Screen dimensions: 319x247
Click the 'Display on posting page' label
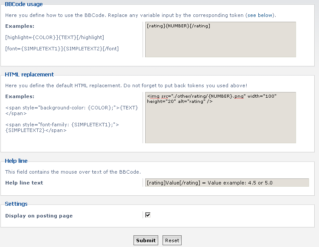(x=39, y=216)
